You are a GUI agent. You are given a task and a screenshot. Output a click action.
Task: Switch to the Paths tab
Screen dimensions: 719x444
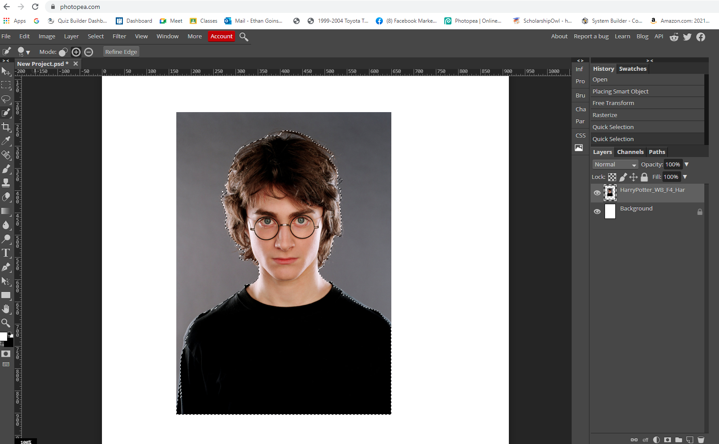pyautogui.click(x=657, y=152)
